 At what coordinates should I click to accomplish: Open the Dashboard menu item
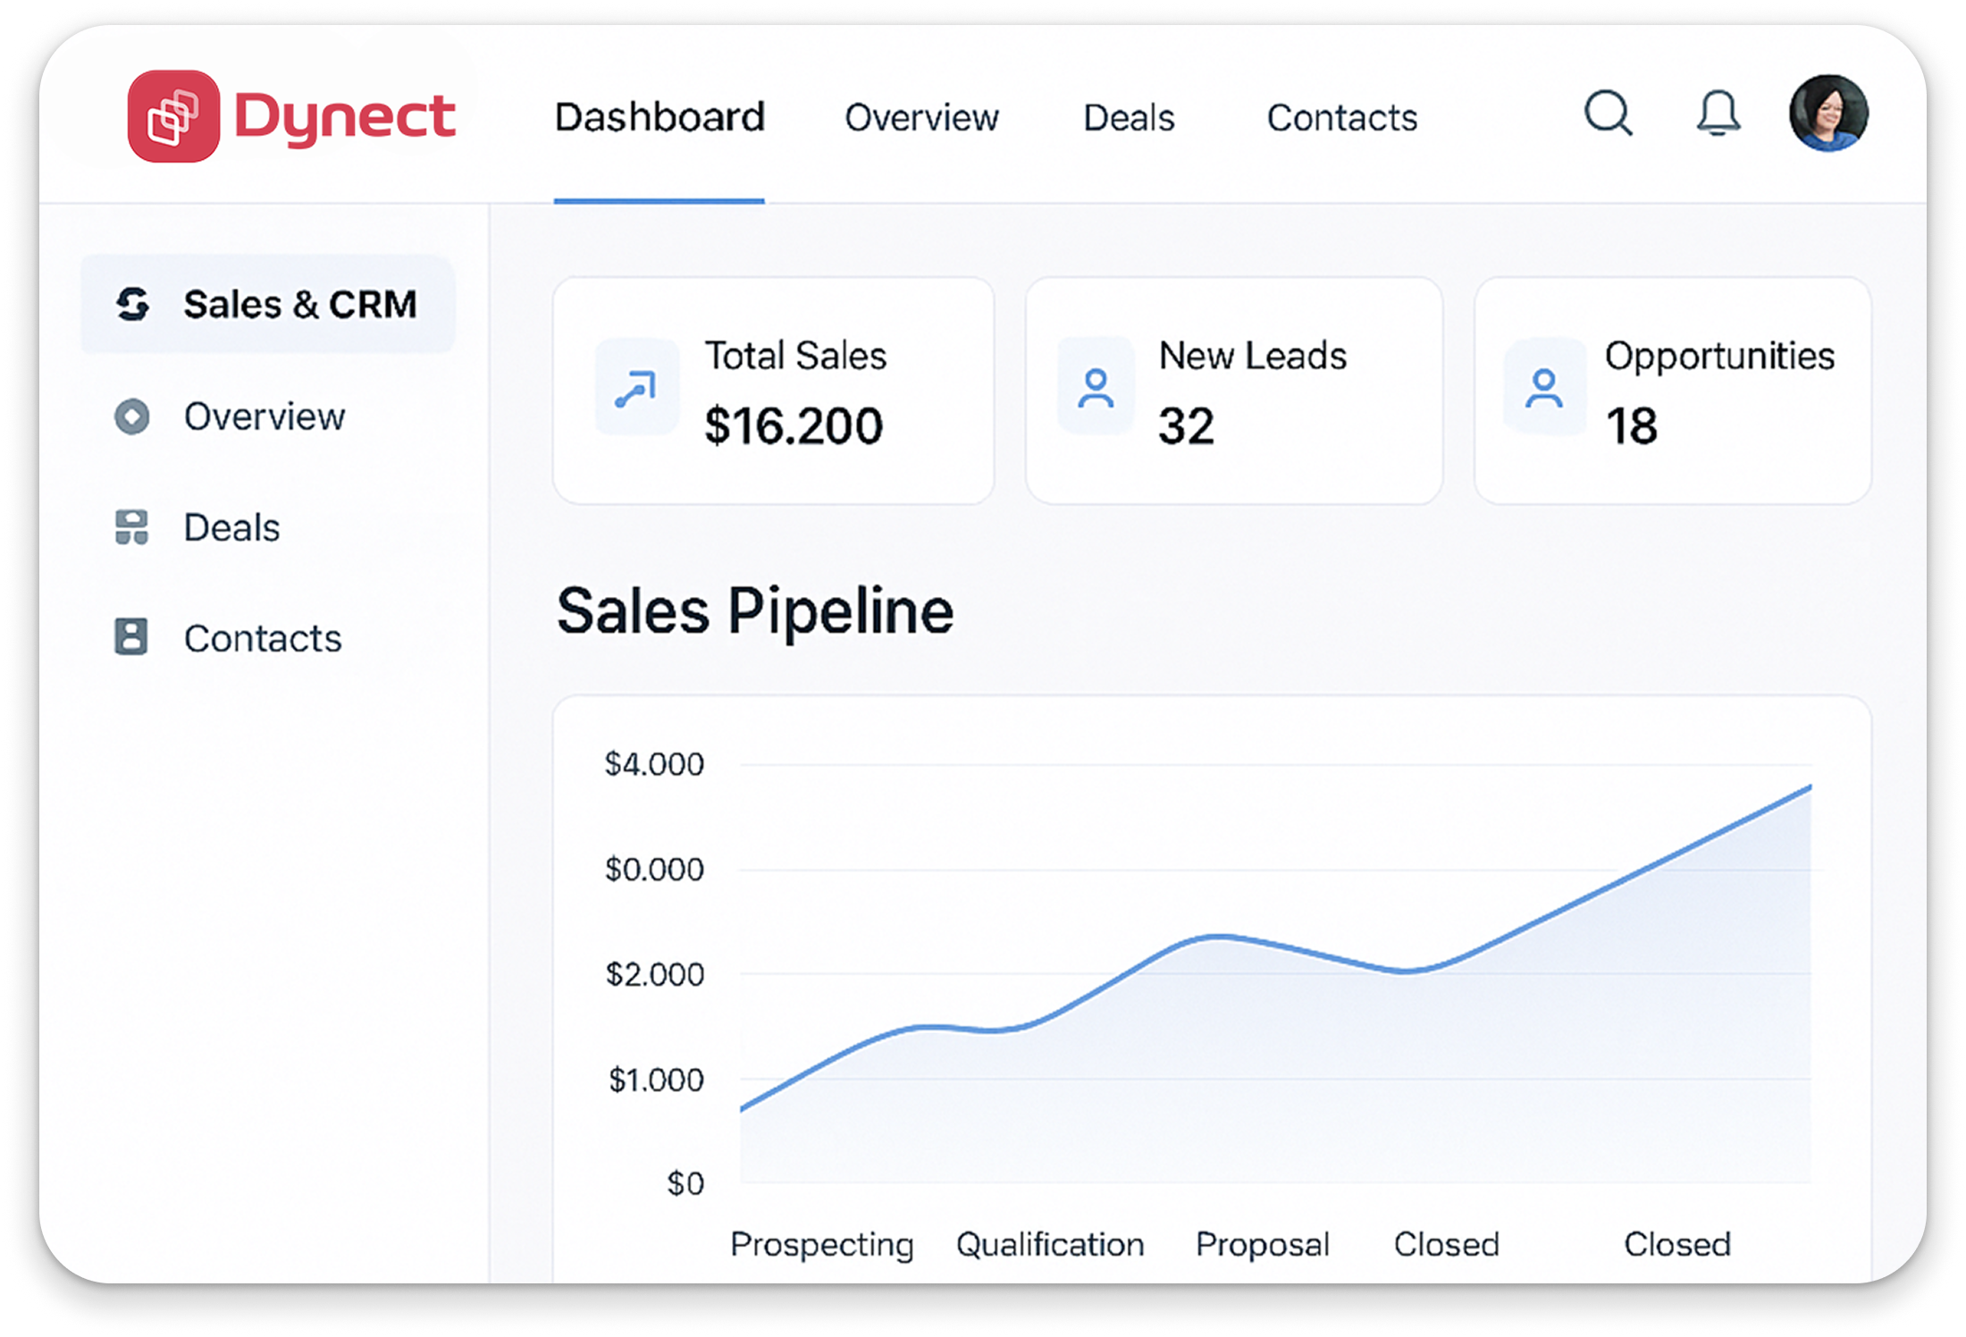tap(659, 117)
